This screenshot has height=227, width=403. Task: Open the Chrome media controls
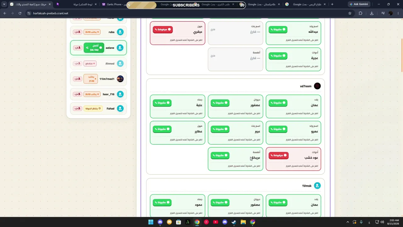click(383, 13)
